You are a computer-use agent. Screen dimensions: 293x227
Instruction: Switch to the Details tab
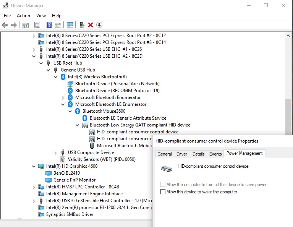pos(198,154)
